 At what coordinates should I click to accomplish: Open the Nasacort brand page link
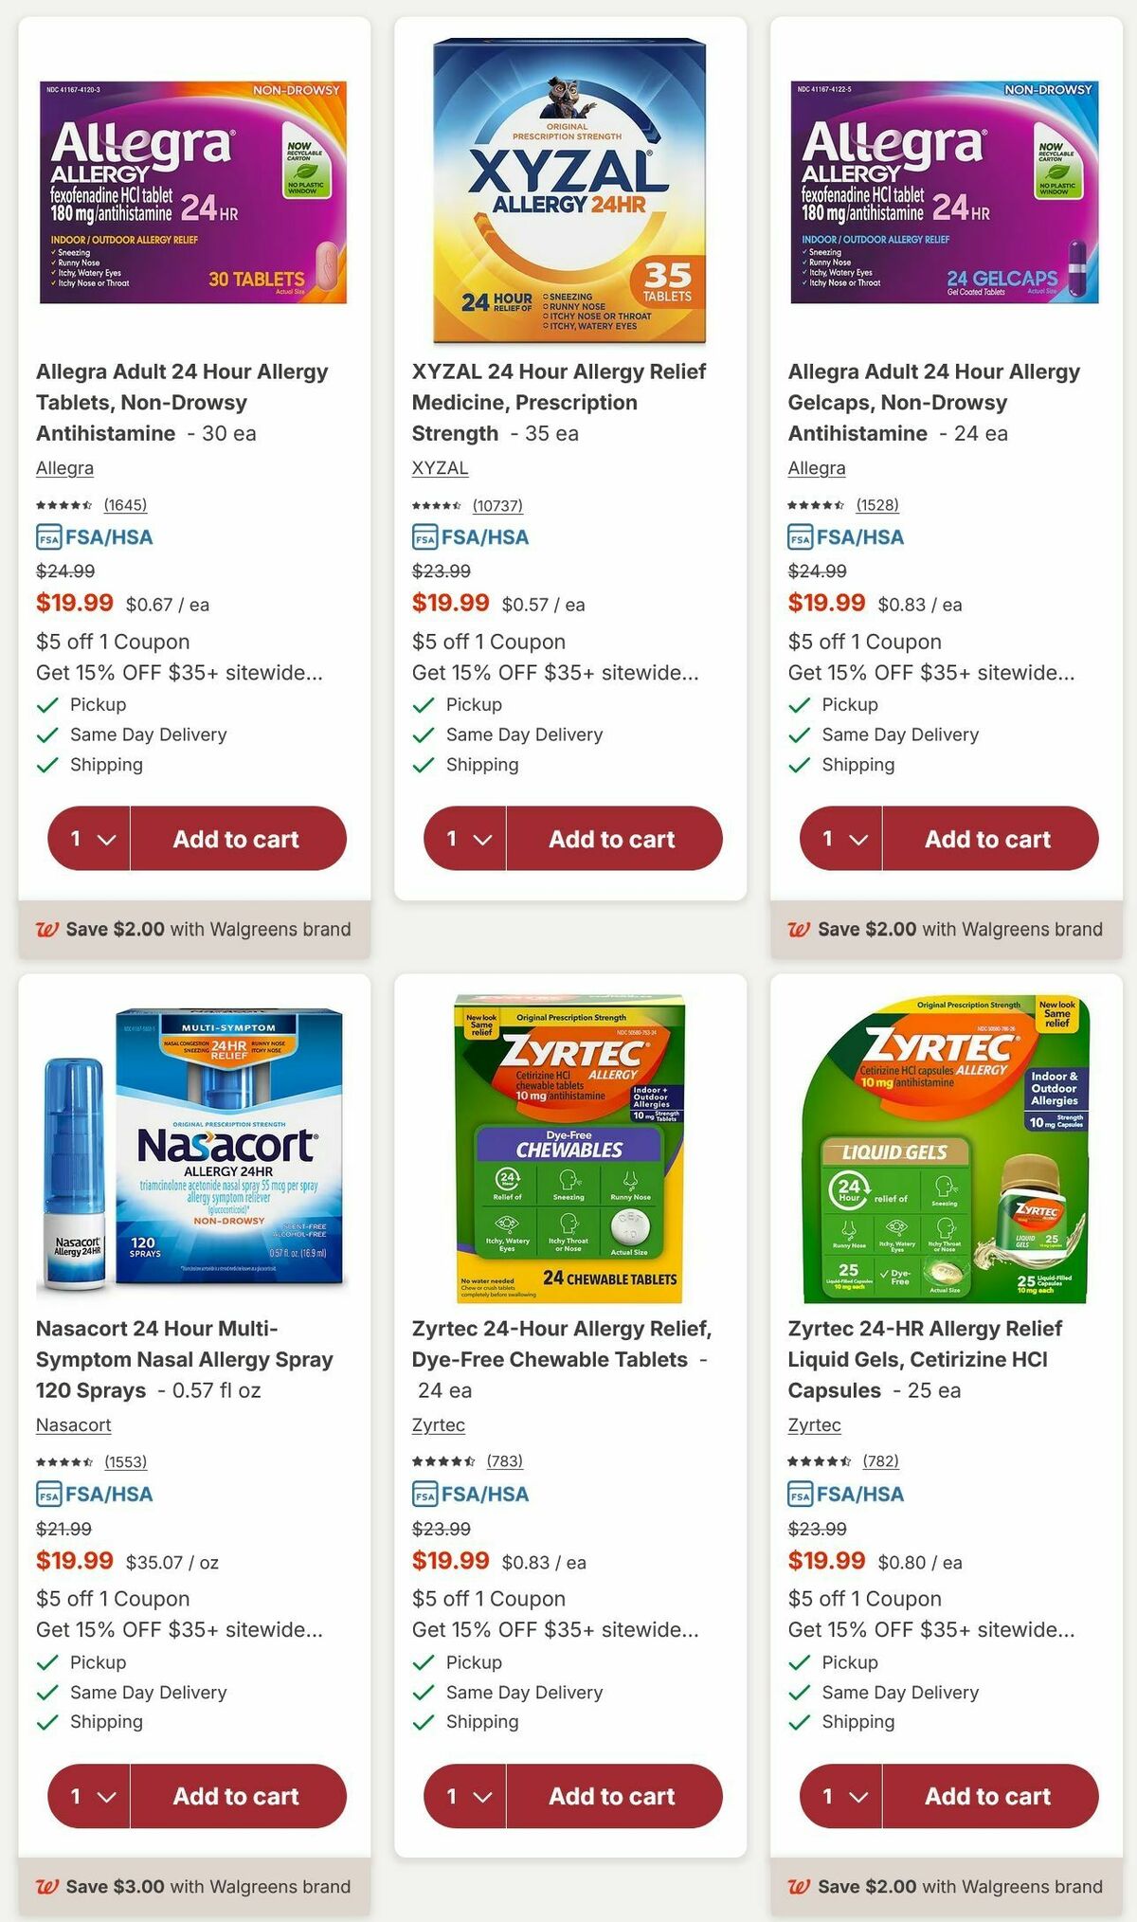(x=72, y=1424)
